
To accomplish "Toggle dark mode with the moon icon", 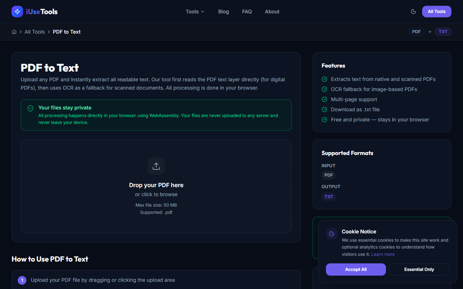I will pos(413,11).
